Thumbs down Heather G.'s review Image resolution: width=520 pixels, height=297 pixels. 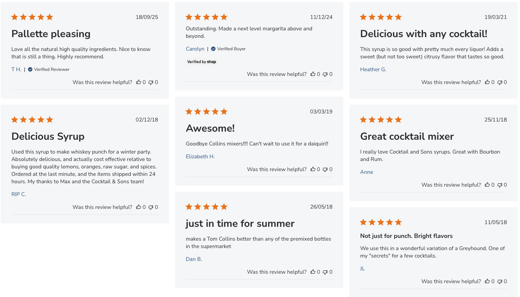click(500, 82)
